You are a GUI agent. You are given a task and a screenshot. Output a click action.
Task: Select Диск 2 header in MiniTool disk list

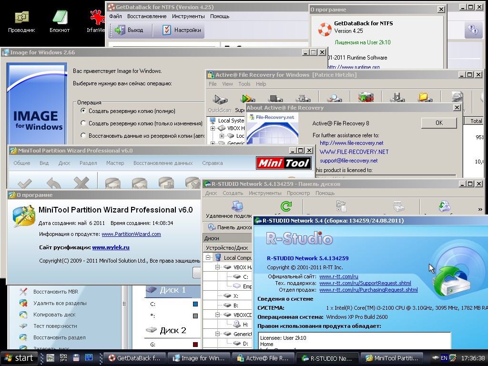(173, 331)
